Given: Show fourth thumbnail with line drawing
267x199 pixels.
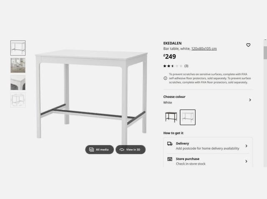Looking at the screenshot, I should point(18,100).
